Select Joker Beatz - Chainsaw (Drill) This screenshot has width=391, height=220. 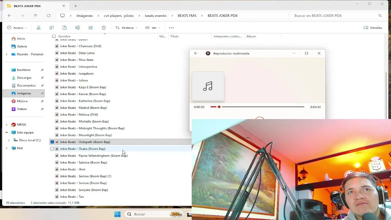pyautogui.click(x=80, y=46)
